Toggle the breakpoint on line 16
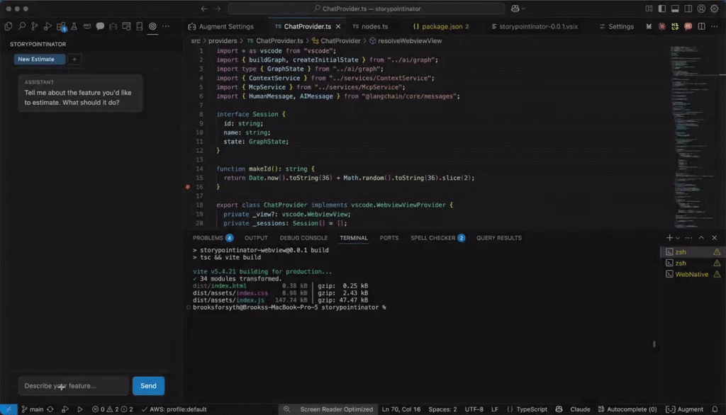The width and height of the screenshot is (726, 415). click(x=187, y=187)
